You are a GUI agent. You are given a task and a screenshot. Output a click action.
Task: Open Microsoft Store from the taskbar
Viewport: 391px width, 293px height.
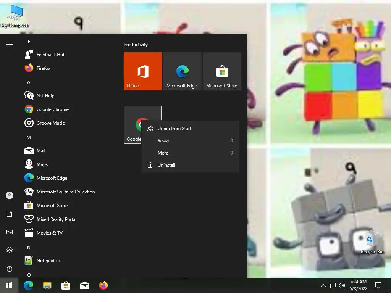tap(66, 285)
